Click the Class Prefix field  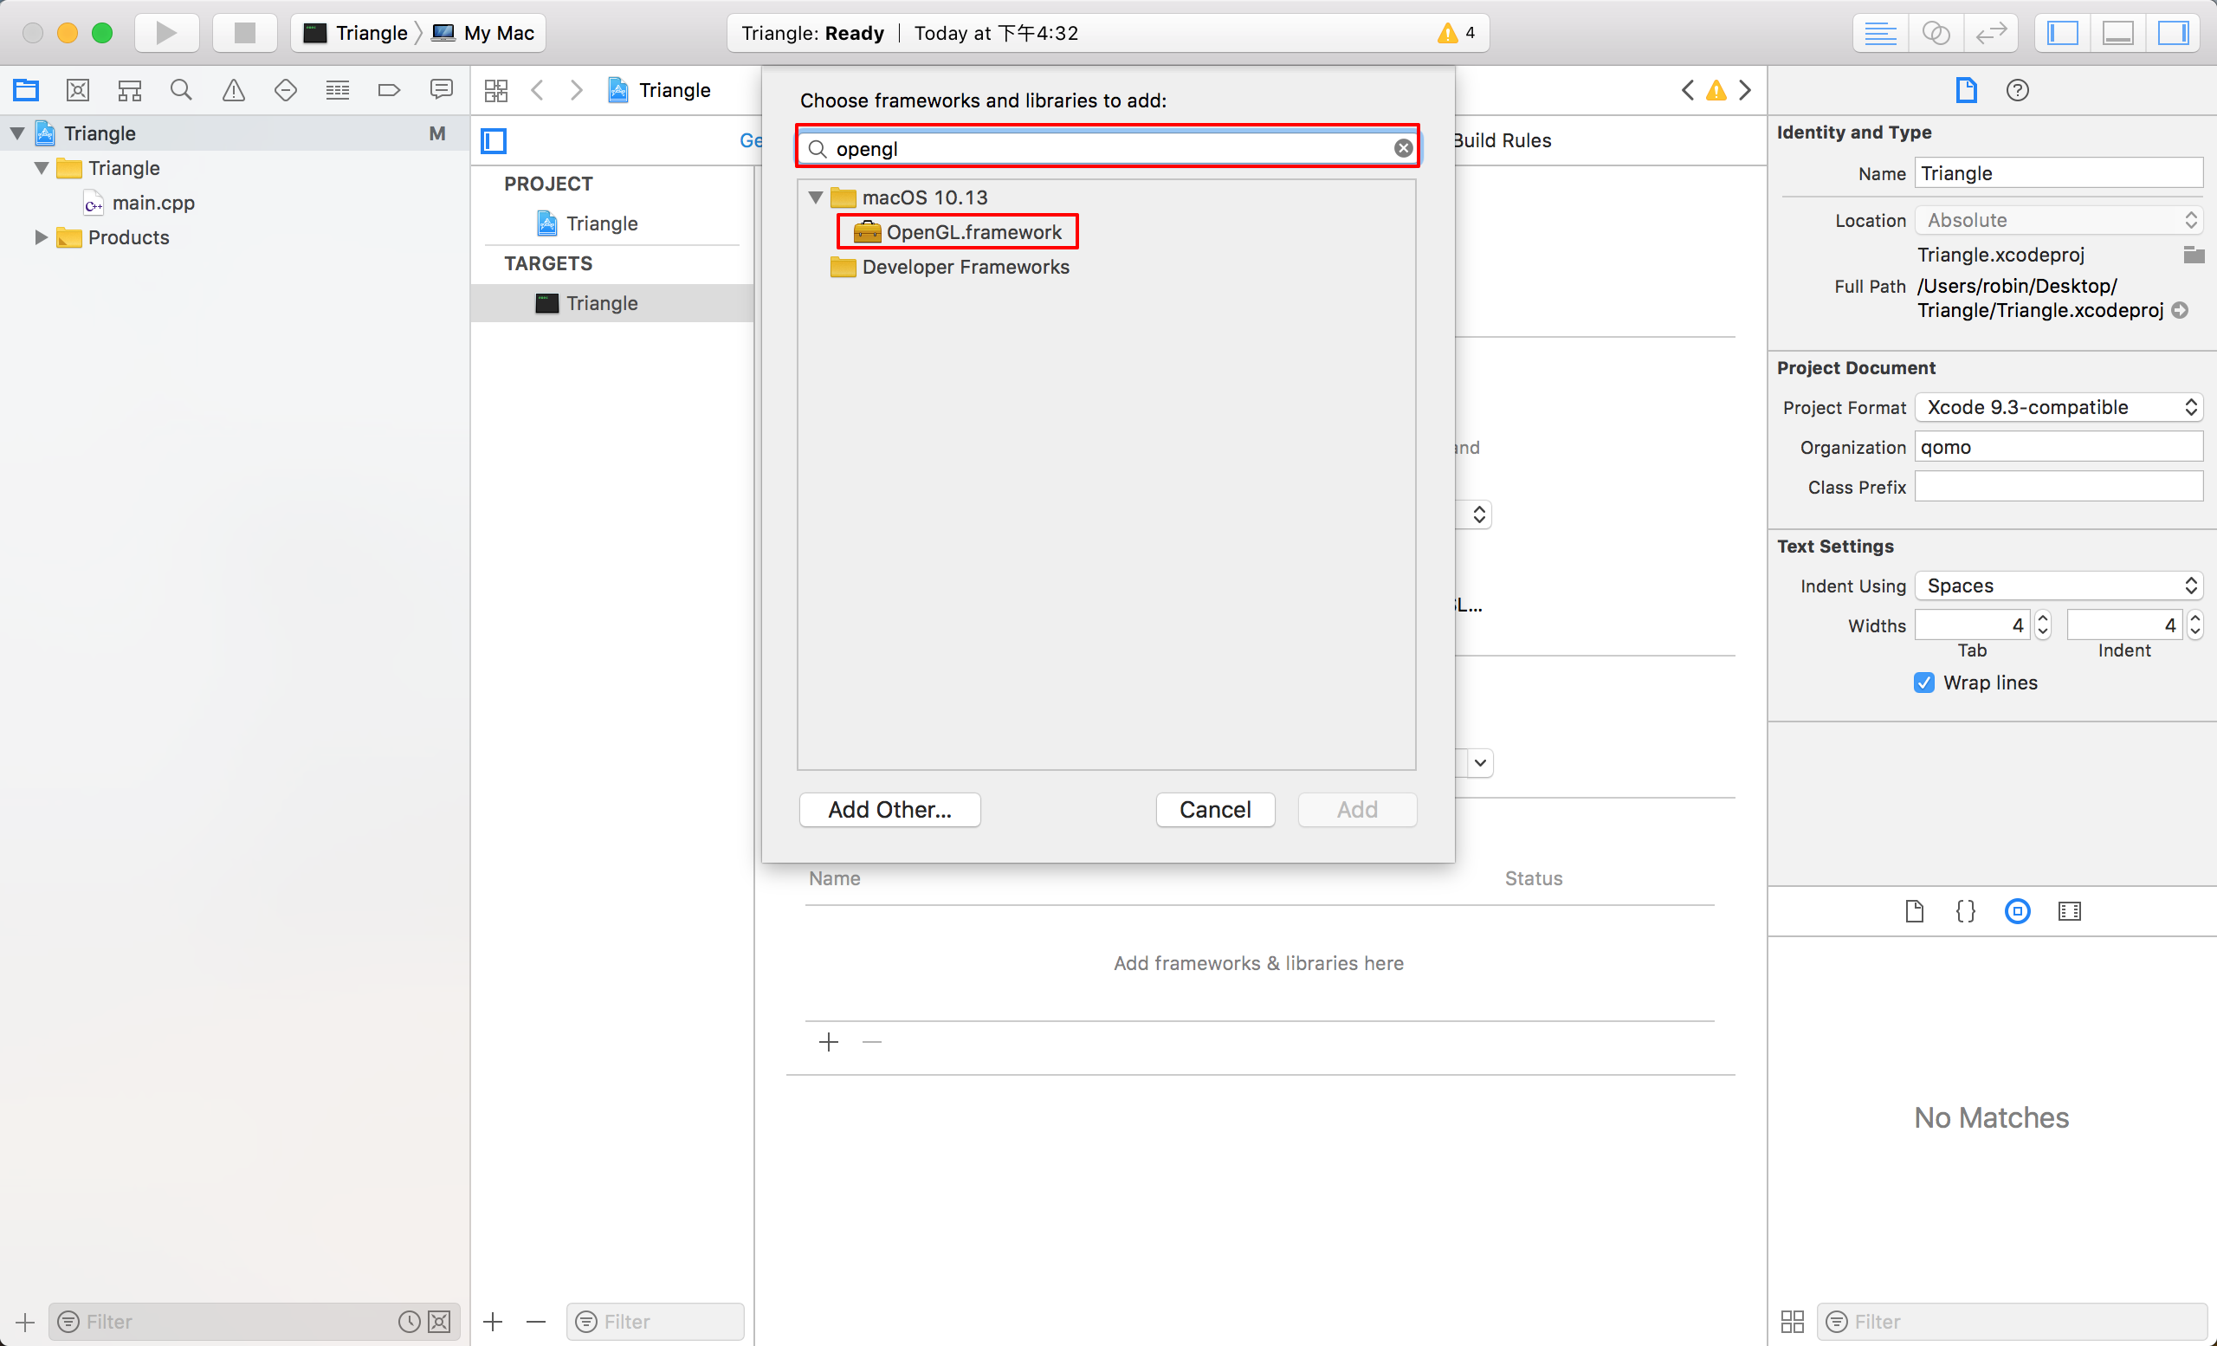(2059, 487)
